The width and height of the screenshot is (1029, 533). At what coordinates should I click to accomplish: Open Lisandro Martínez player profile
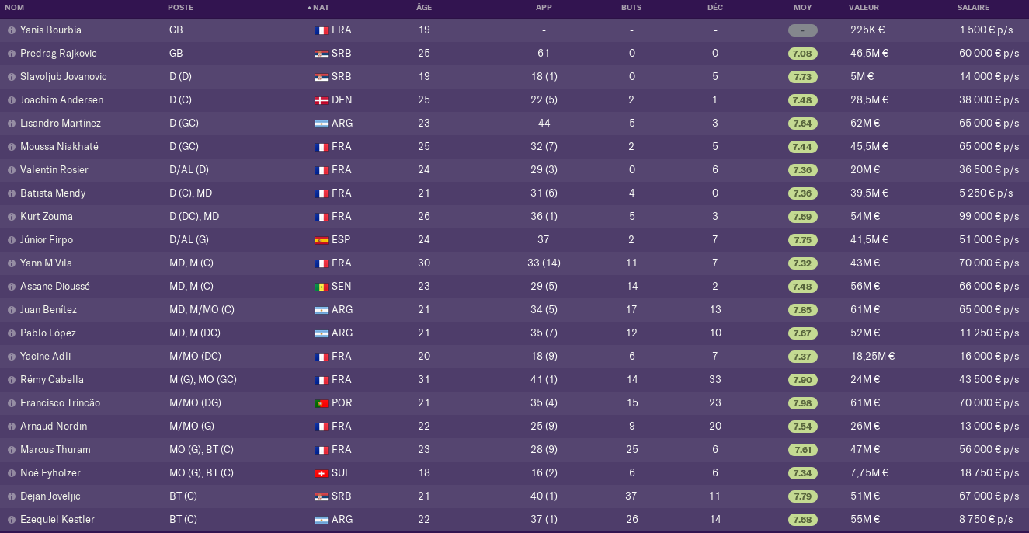[61, 124]
